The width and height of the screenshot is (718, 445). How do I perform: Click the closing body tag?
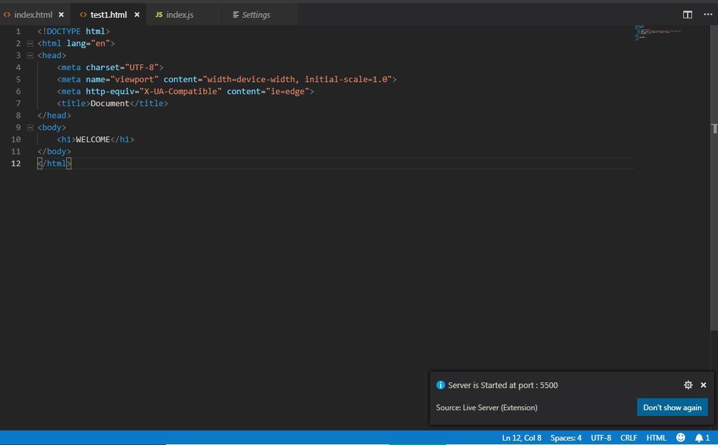[54, 151]
